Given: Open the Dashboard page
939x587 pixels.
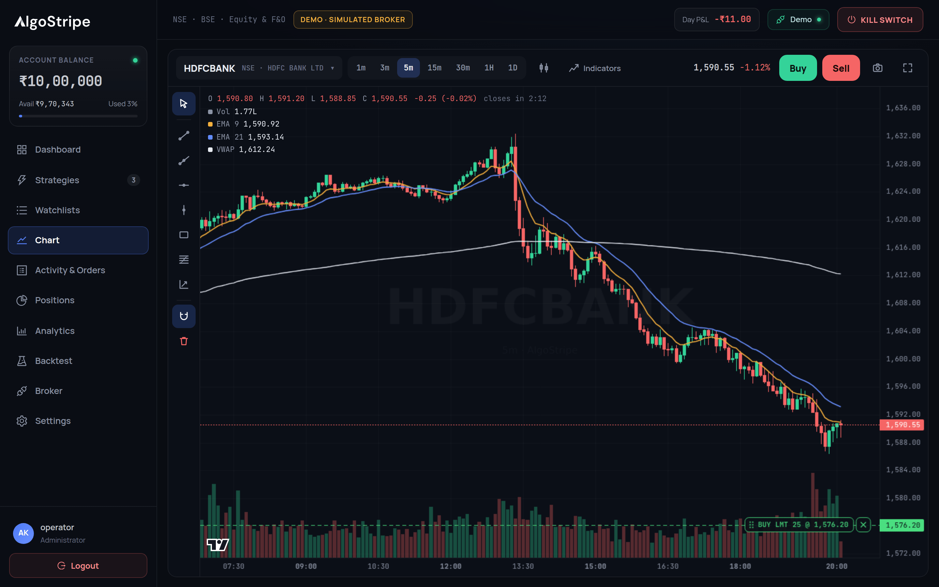Looking at the screenshot, I should [x=78, y=149].
